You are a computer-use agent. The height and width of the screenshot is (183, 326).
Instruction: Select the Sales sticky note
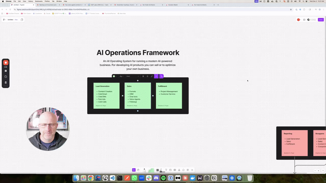138,96
